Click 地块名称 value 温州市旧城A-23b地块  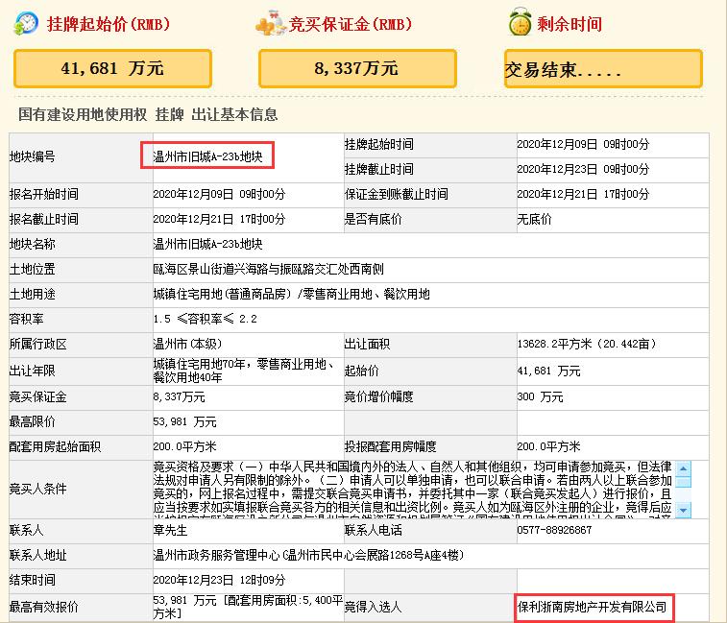coord(207,244)
